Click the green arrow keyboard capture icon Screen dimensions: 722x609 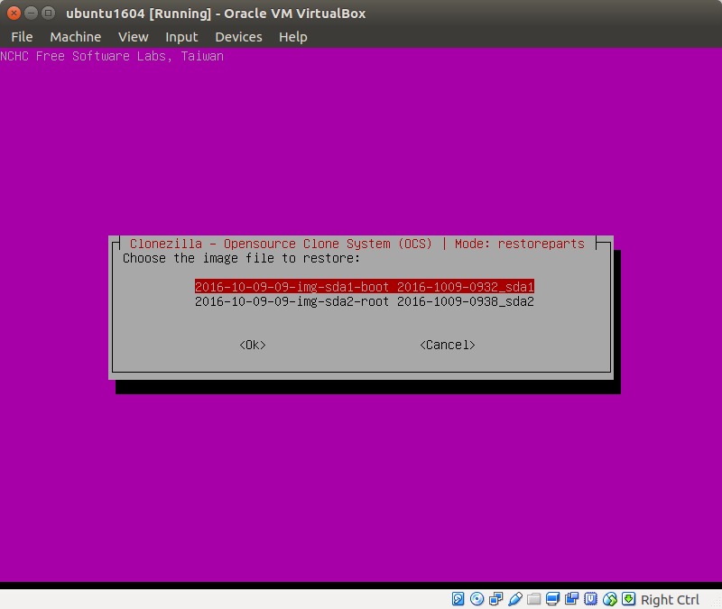tap(629, 599)
